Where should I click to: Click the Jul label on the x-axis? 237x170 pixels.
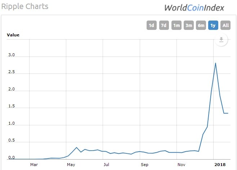click(x=106, y=165)
